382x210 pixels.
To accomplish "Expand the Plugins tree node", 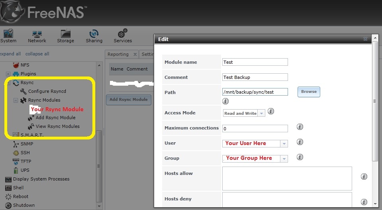I will (8, 74).
